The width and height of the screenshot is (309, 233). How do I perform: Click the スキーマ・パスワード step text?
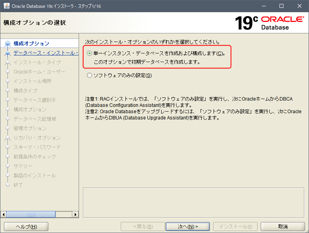click(37, 147)
